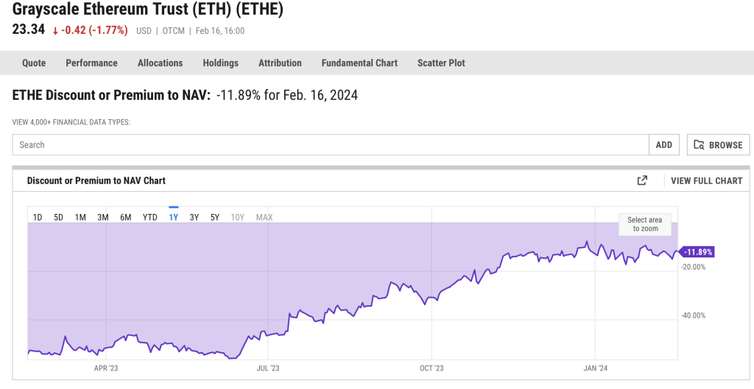The height and width of the screenshot is (389, 754).
Task: Click the folder icon in BROWSE button
Action: (x=699, y=145)
